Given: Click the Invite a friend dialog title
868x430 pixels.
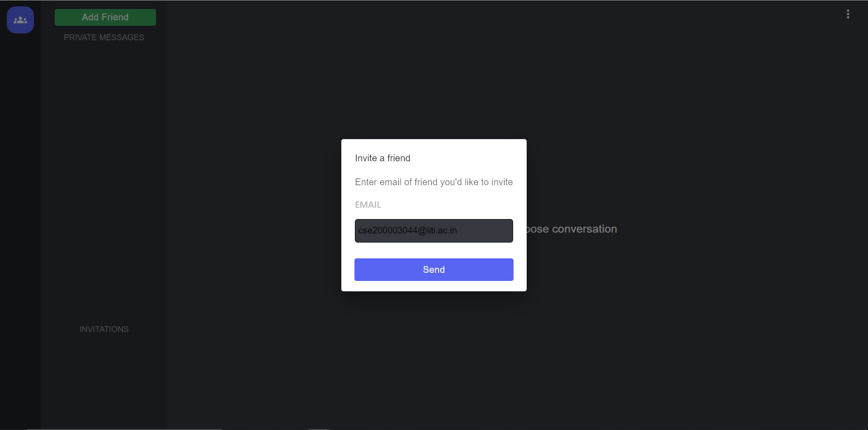Looking at the screenshot, I should (382, 158).
